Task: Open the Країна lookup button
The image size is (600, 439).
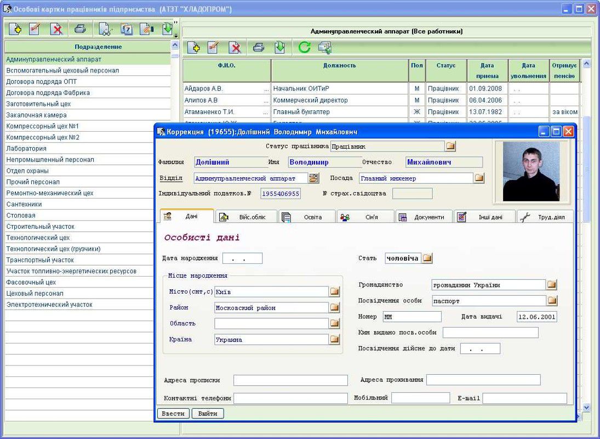Action: (334, 339)
